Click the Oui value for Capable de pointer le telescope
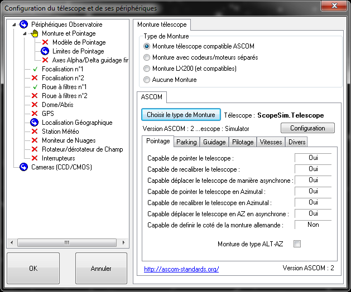The height and width of the screenshot is (292, 351). 313,158
